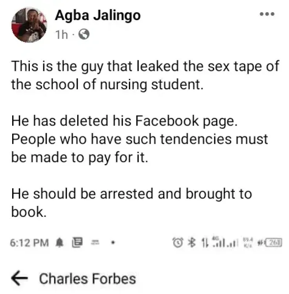Tap the 4G signal strength bars
The width and height of the screenshot is (289, 294).
point(219,242)
